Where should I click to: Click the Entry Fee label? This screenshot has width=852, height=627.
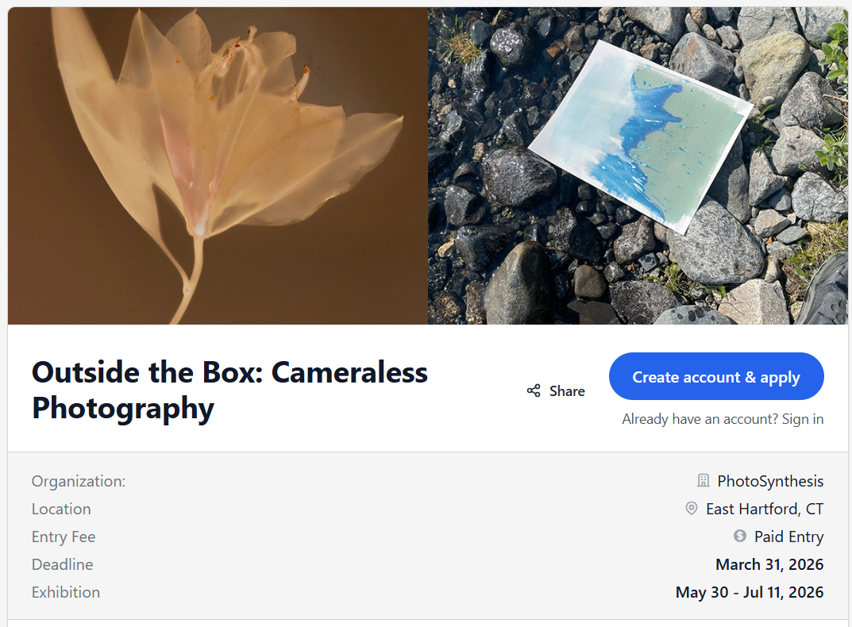tap(64, 537)
